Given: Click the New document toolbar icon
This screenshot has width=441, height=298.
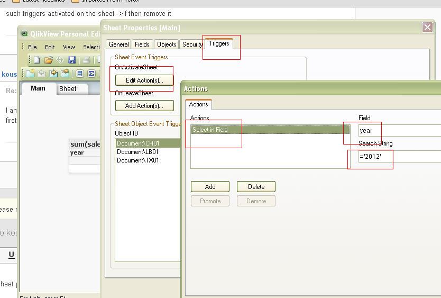Looking at the screenshot, I should pos(36,60).
